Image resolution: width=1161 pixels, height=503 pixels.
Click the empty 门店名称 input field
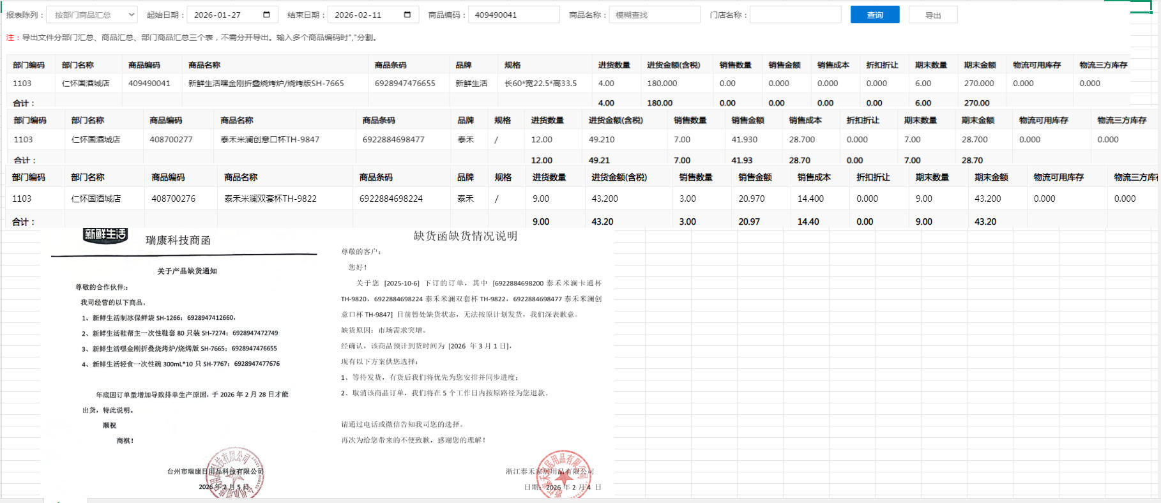pos(795,15)
